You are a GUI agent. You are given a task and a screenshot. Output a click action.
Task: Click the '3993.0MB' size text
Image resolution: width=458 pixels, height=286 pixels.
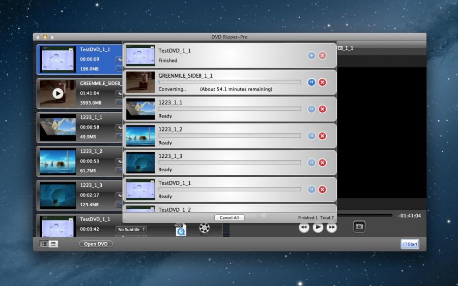(91, 103)
